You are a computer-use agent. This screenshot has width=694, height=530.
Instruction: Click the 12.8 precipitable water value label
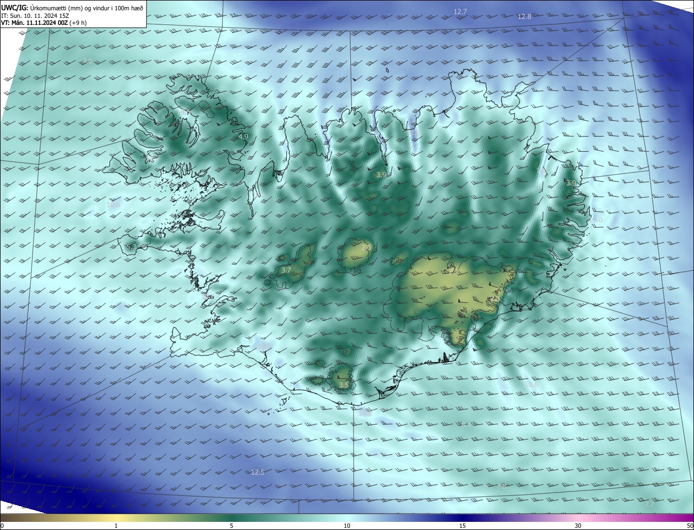tap(524, 17)
